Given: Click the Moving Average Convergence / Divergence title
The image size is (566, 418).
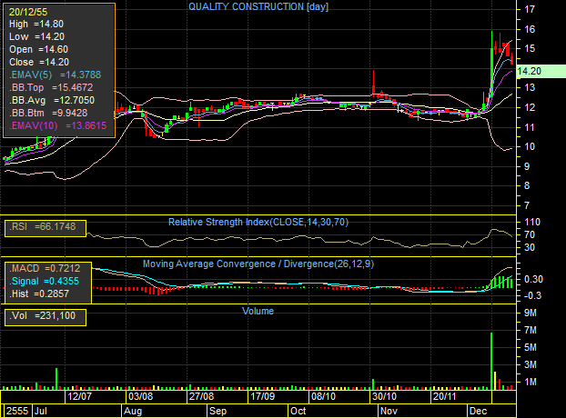Looking at the screenshot, I should (258, 264).
